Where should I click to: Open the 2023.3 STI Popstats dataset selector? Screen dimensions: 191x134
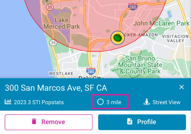click(39, 102)
